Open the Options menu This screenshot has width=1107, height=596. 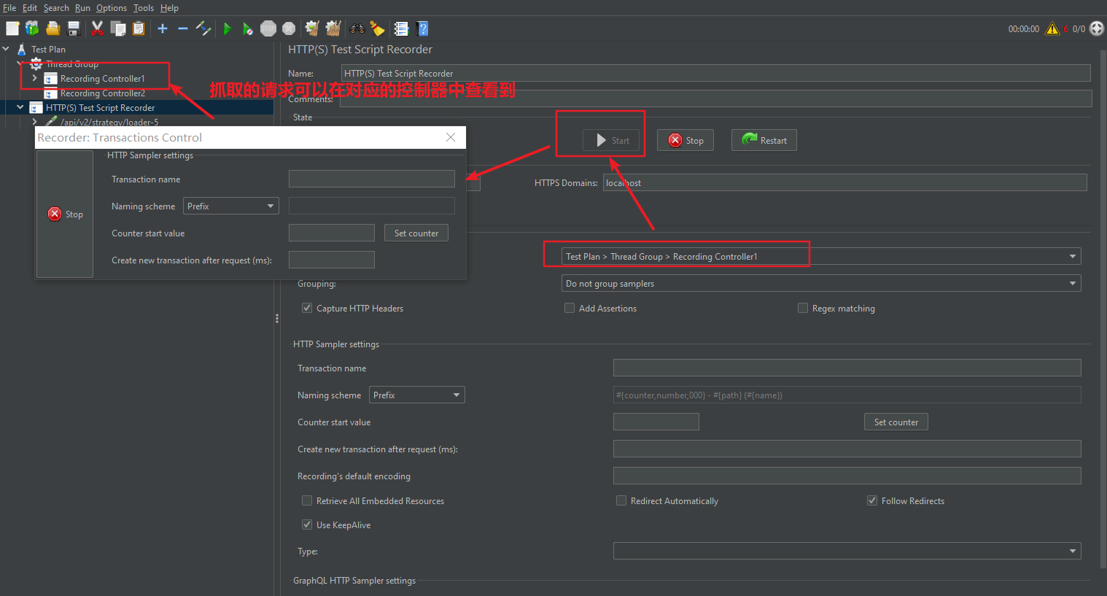click(x=112, y=8)
